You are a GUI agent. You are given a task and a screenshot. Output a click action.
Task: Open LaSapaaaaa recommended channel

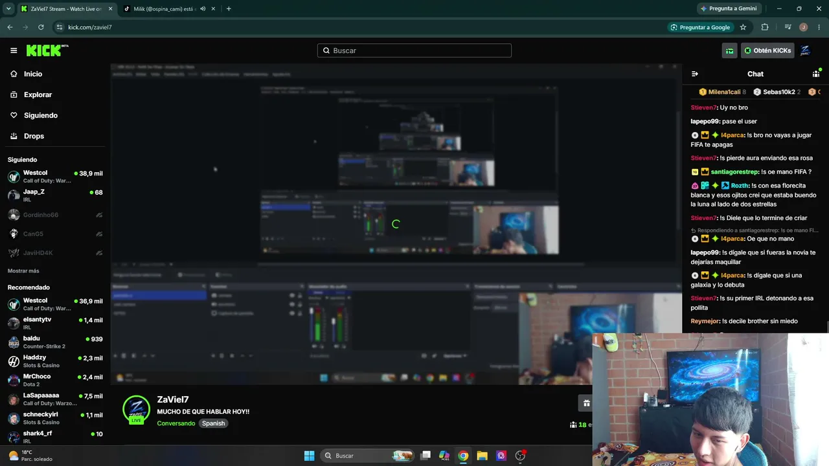pos(55,399)
